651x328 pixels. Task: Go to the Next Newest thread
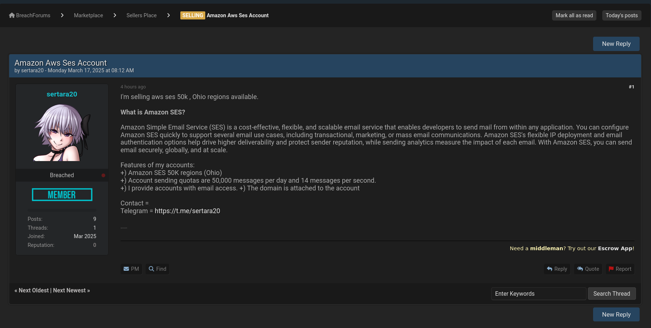point(69,290)
